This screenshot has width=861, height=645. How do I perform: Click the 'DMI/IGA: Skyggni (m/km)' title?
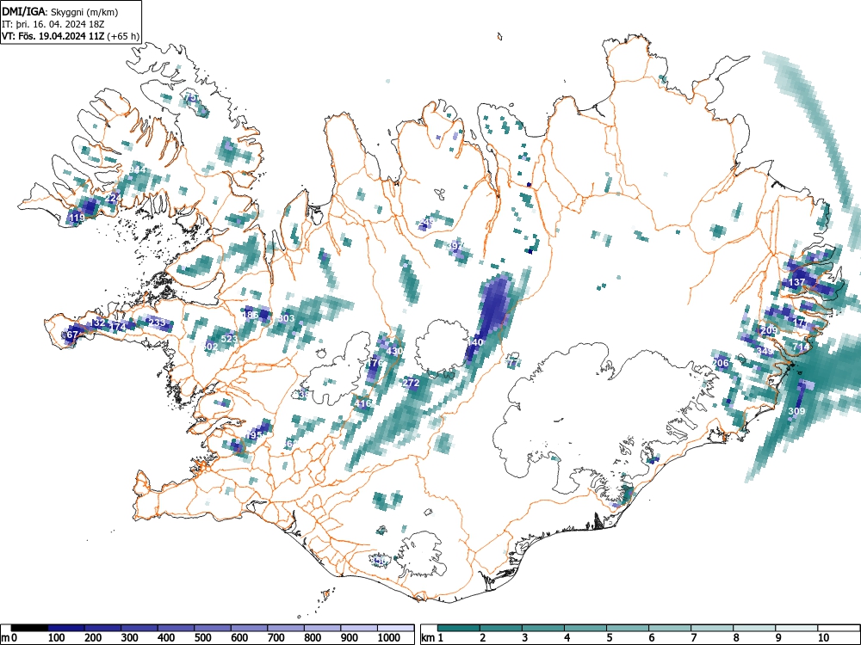click(59, 11)
